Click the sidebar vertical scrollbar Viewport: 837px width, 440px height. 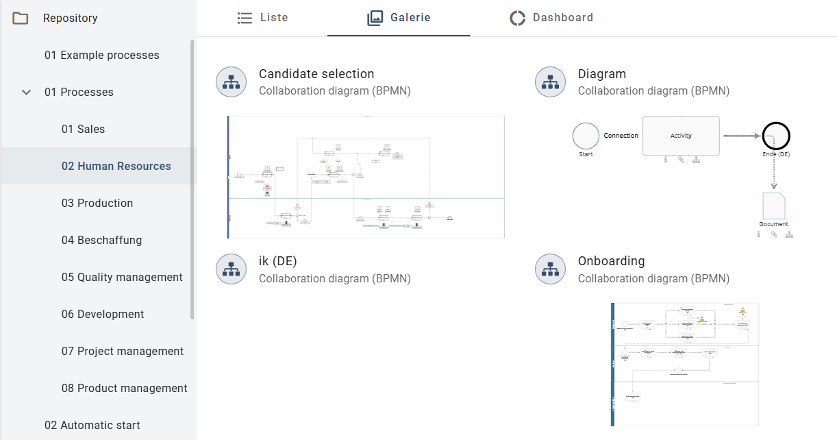pyautogui.click(x=192, y=178)
